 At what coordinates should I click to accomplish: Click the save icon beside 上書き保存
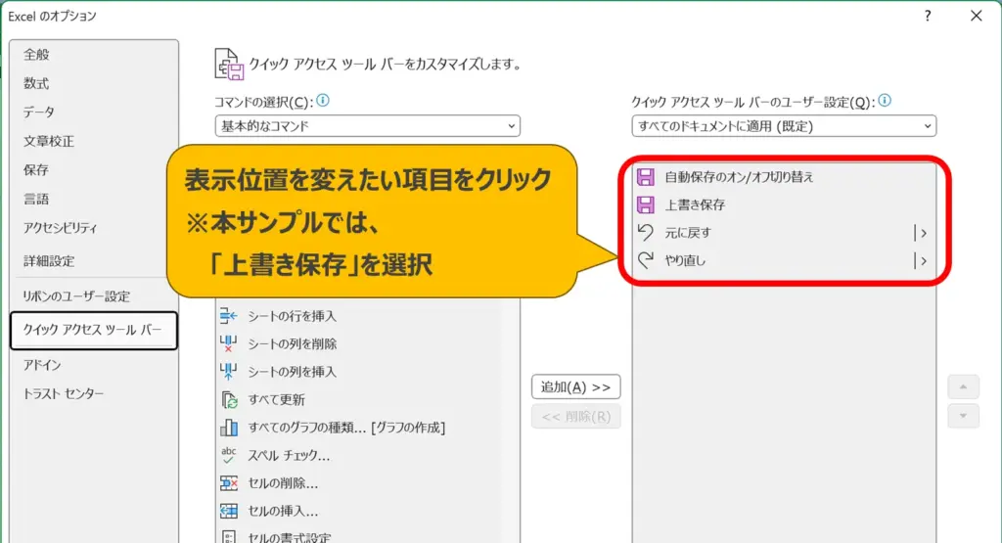pyautogui.click(x=645, y=205)
